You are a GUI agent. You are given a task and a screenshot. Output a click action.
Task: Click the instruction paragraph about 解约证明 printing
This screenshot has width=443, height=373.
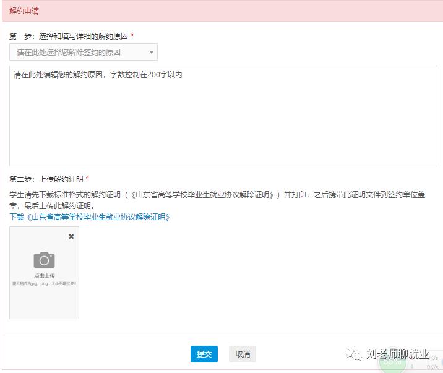217,200
